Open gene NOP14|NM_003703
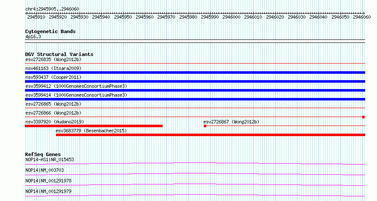Viewport: 377px width, 201px height. point(45,170)
